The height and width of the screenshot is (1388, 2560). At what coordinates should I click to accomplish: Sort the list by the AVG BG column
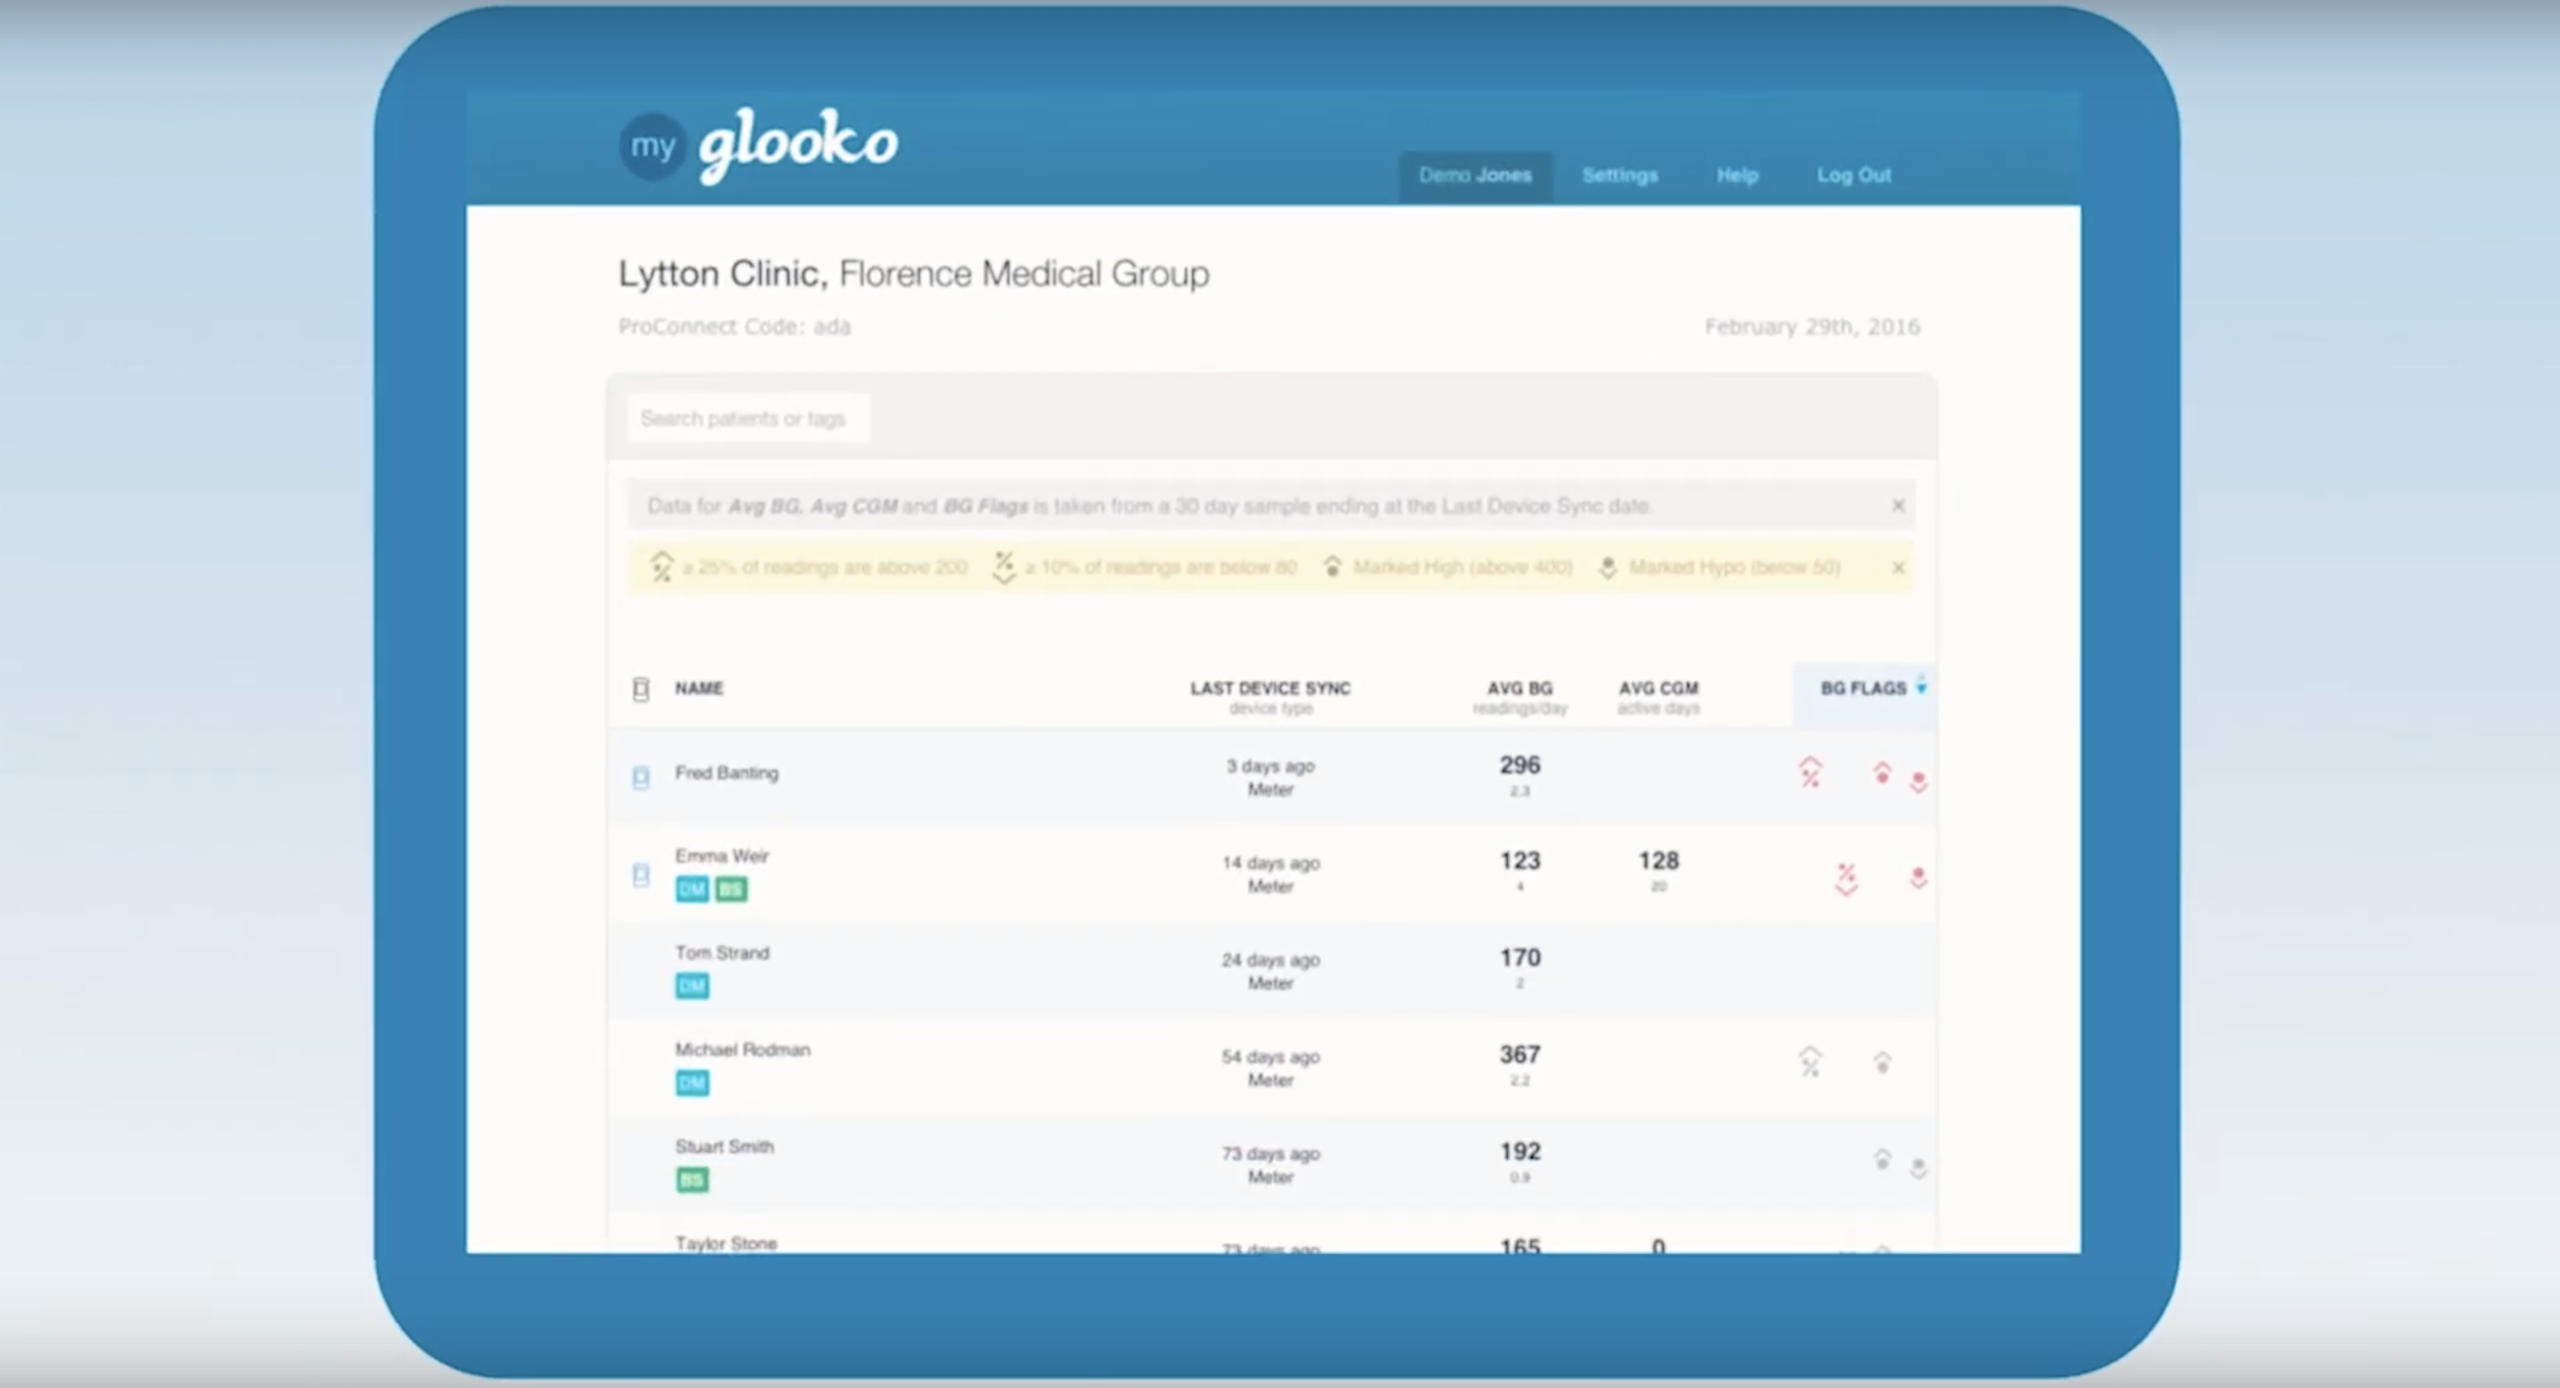pyautogui.click(x=1519, y=688)
